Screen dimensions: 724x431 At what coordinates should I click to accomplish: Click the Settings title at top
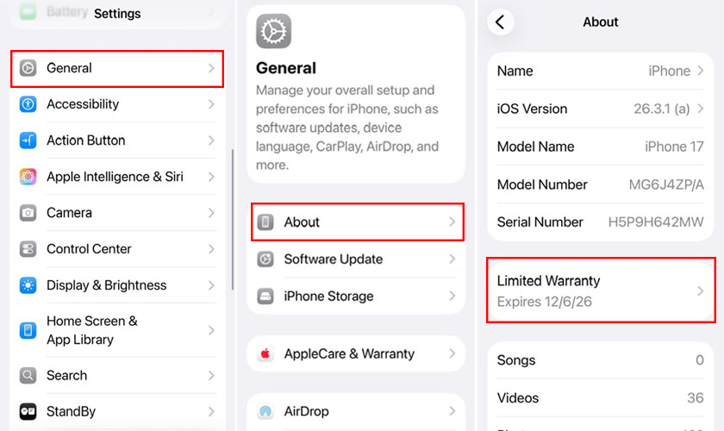coord(117,14)
